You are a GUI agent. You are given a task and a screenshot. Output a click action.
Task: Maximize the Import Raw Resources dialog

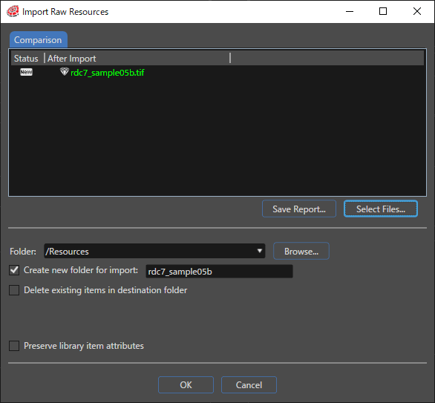click(x=383, y=11)
